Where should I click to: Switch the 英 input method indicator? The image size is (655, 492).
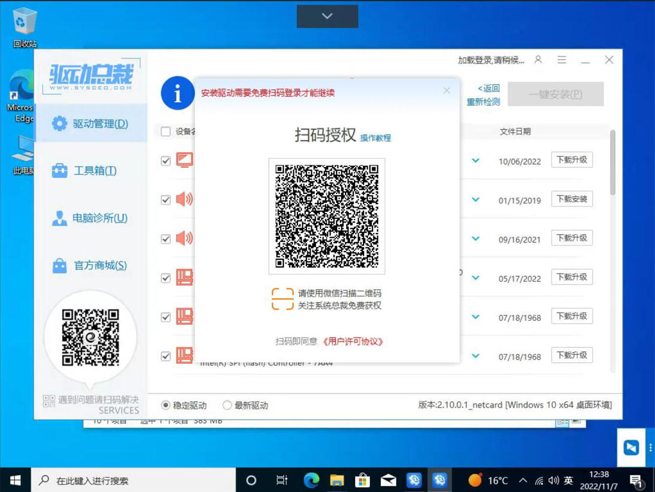(569, 480)
